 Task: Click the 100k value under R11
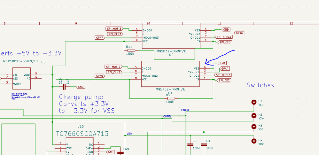point(130,54)
